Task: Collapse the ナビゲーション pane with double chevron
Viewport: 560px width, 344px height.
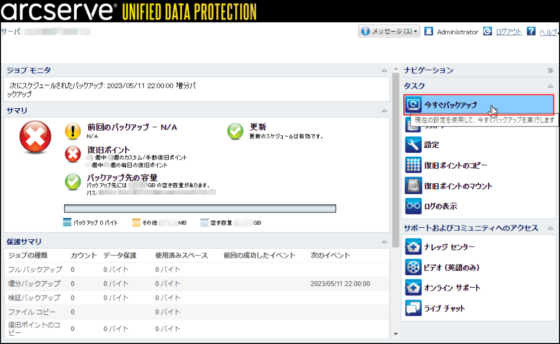Action: tap(551, 70)
